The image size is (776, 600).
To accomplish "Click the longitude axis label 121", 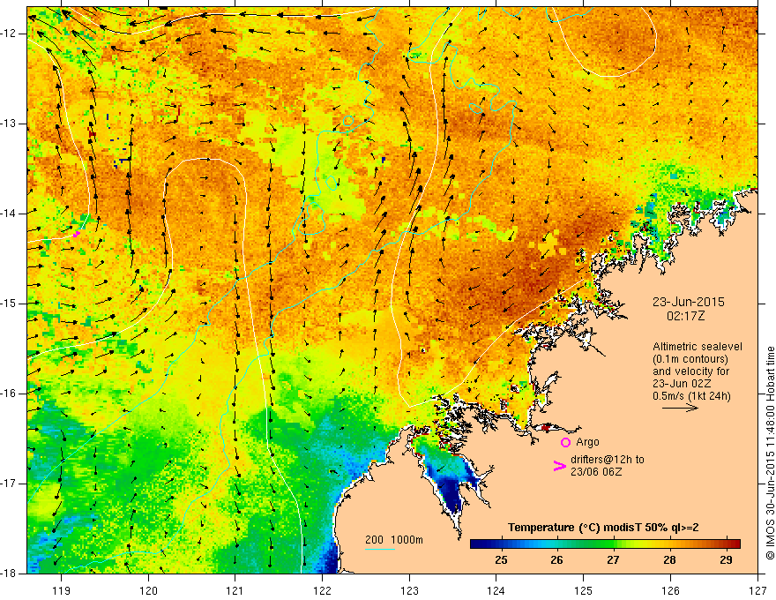I will pos(235,590).
